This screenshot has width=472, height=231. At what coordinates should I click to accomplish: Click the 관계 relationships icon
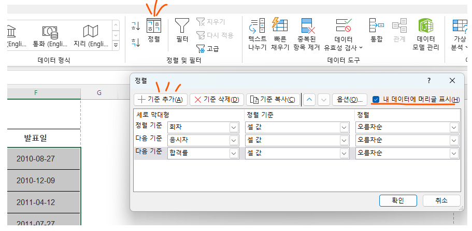[x=399, y=30]
